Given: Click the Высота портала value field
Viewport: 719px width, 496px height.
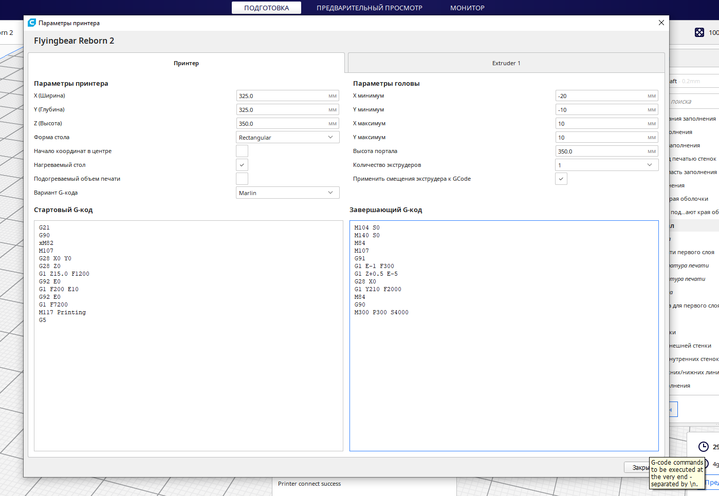Looking at the screenshot, I should pos(600,151).
